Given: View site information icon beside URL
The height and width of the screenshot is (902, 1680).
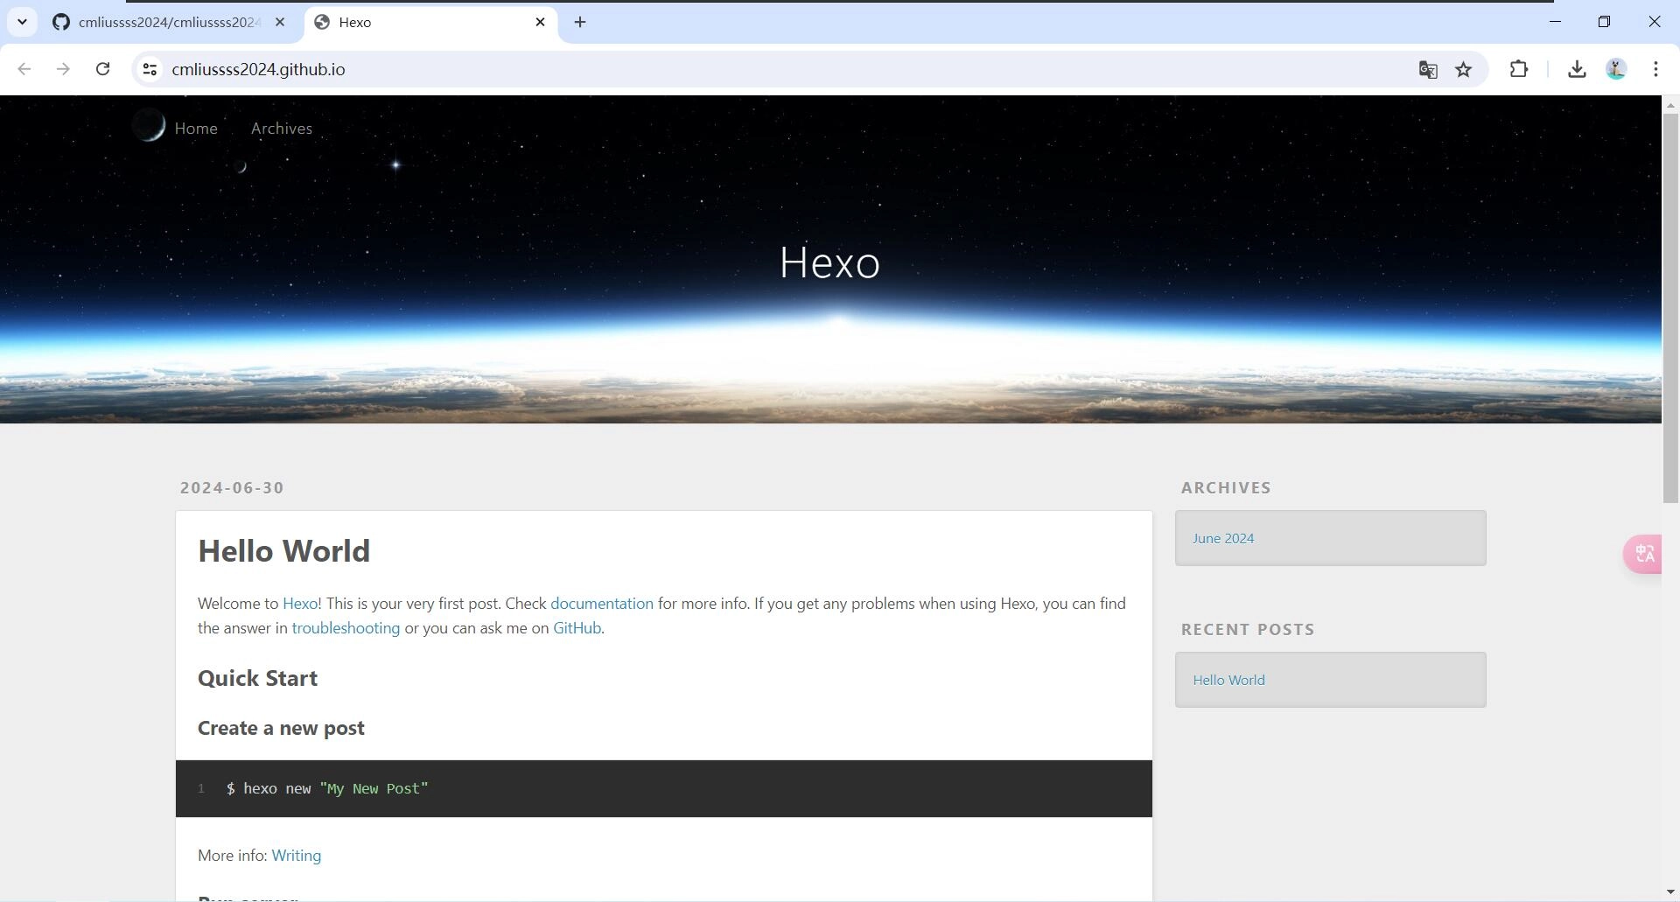Looking at the screenshot, I should point(150,69).
